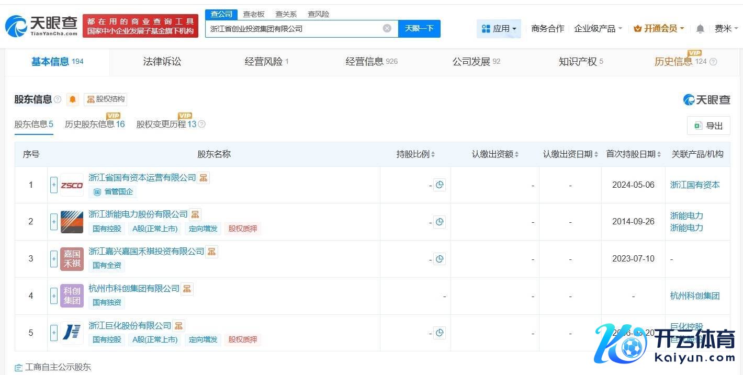Click the ZSCO company logo
The height and width of the screenshot is (375, 743).
pyautogui.click(x=72, y=185)
